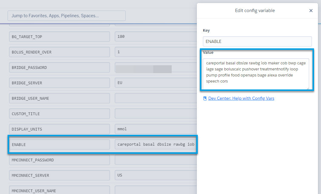Close the Edit config variable panel
This screenshot has width=321, height=194.
tap(311, 11)
